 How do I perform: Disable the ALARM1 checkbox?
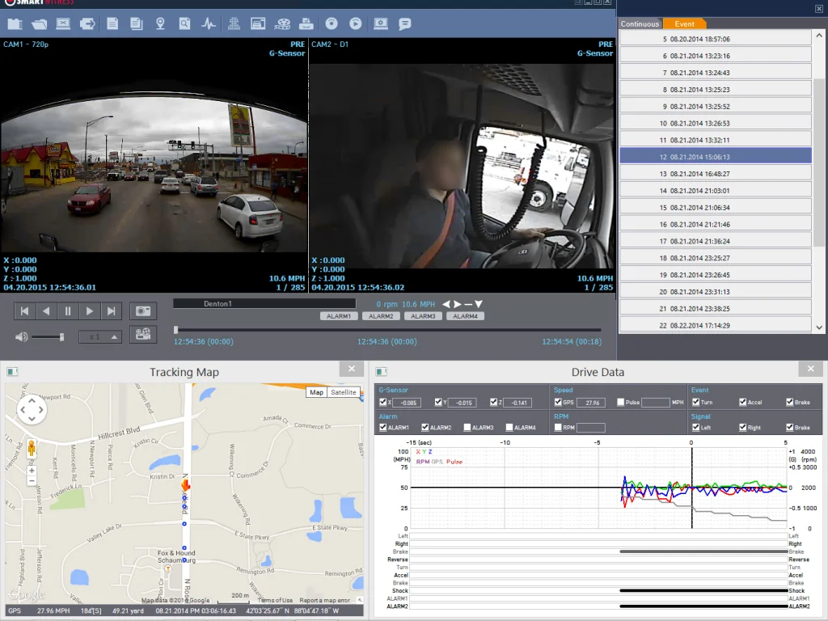[x=382, y=427]
